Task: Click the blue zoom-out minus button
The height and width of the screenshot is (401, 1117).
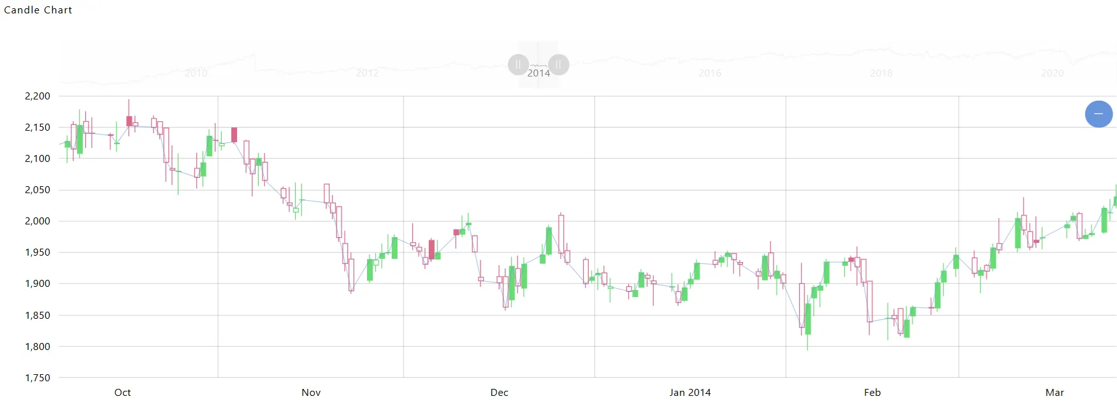Action: 1099,114
